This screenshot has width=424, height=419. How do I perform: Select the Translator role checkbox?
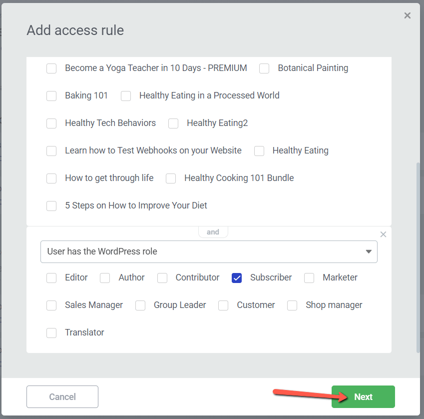click(51, 333)
